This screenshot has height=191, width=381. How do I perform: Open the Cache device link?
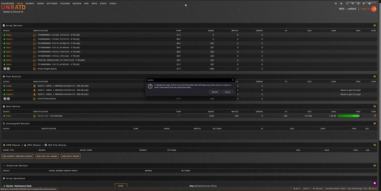pos(9,86)
